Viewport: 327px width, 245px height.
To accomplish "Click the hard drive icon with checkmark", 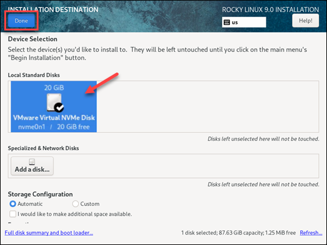I will (x=55, y=103).
